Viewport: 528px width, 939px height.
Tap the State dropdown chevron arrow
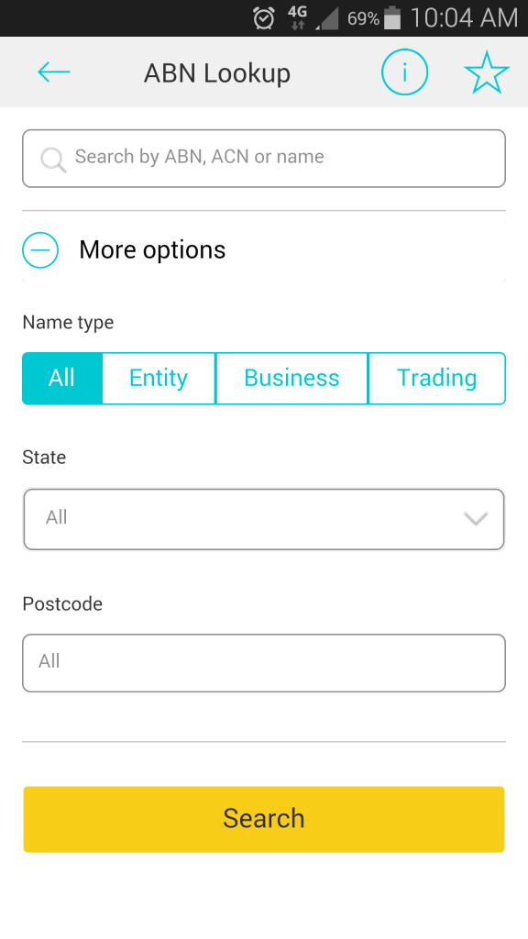tap(476, 519)
